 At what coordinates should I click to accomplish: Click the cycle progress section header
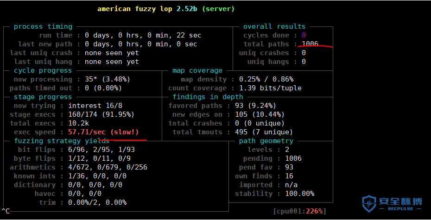pos(43,70)
